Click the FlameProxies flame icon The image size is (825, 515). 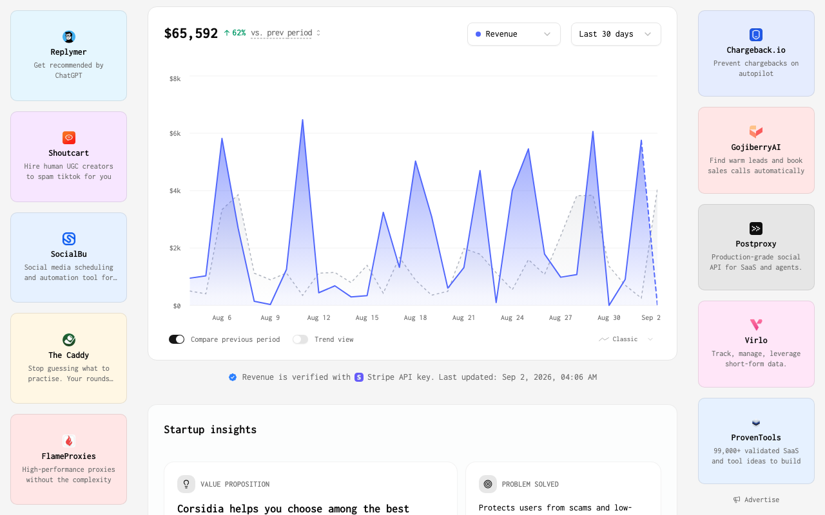pos(69,441)
